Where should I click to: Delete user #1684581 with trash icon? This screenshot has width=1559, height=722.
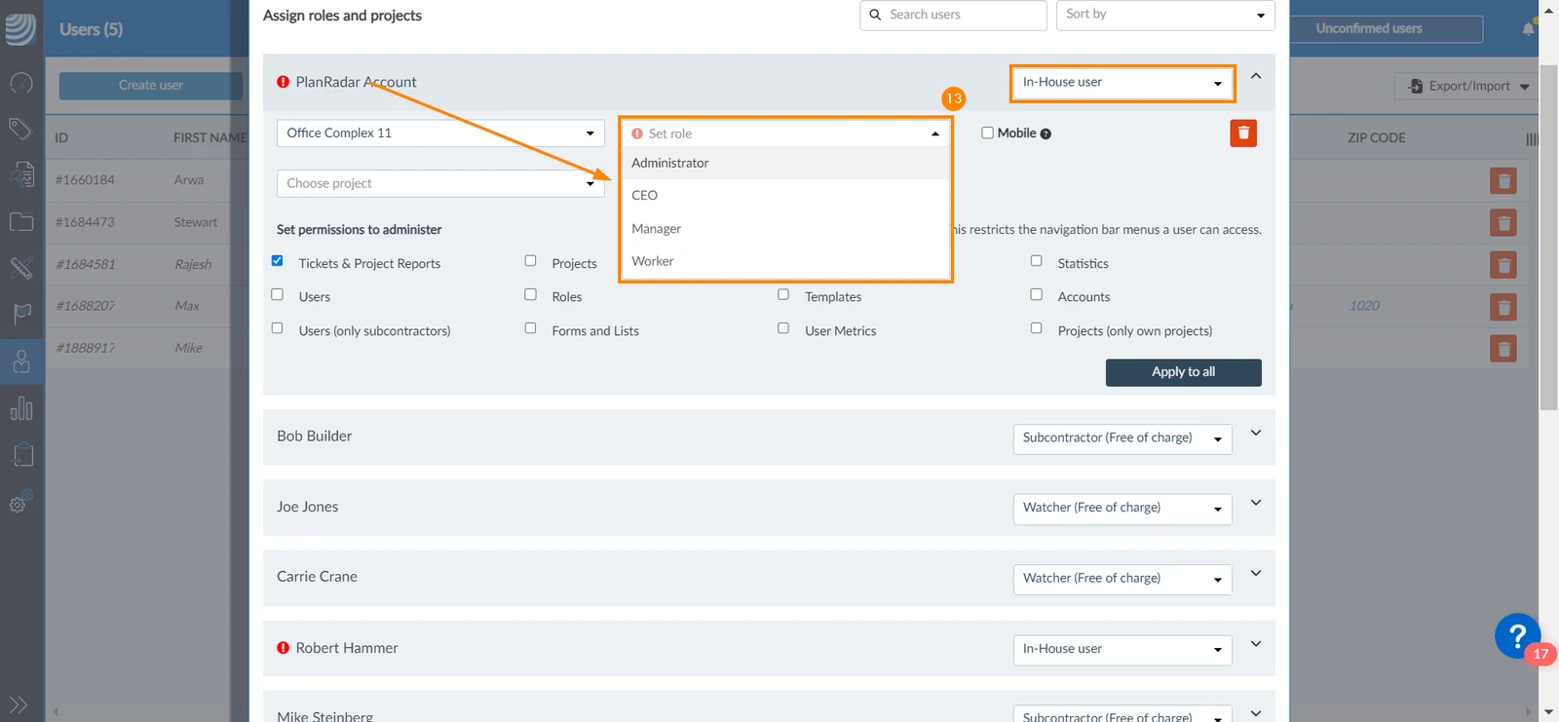1503,265
